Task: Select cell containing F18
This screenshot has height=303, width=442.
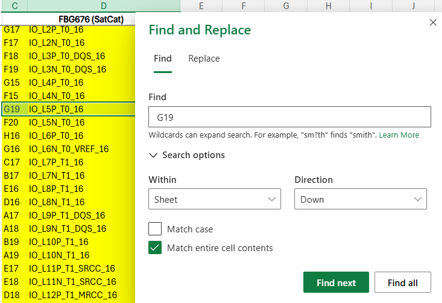Action: pyautogui.click(x=14, y=56)
